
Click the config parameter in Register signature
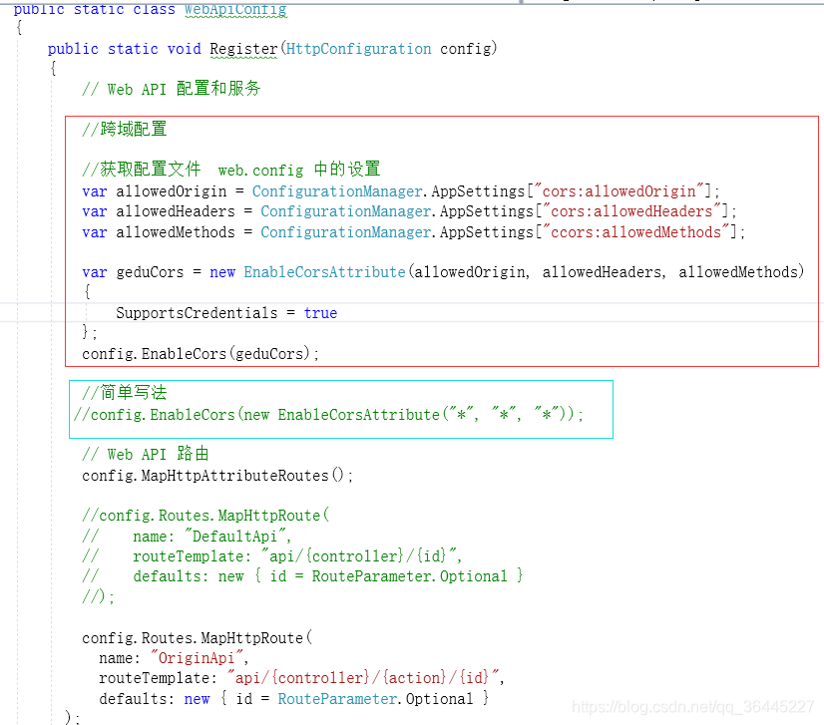(466, 48)
